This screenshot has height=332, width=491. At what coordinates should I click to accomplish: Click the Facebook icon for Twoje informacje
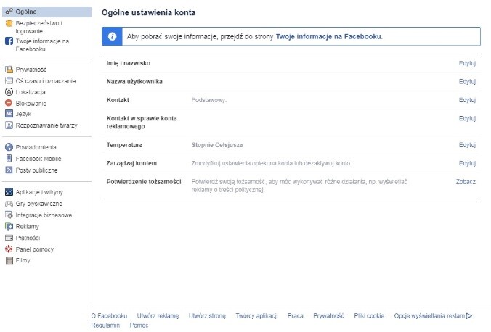(9, 41)
